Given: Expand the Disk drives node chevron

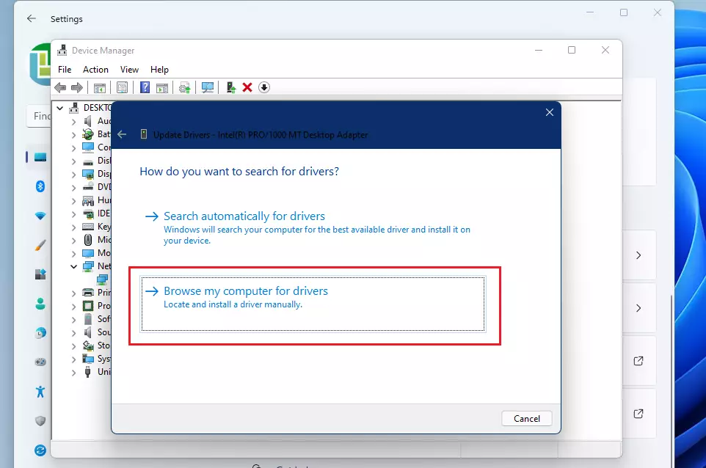Looking at the screenshot, I should coord(74,161).
